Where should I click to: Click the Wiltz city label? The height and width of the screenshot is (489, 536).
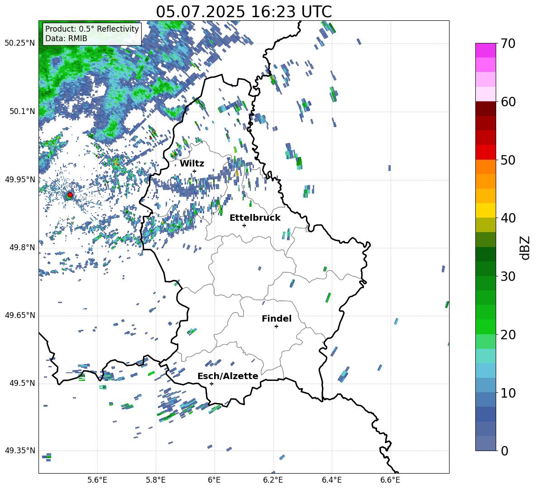pos(192,164)
